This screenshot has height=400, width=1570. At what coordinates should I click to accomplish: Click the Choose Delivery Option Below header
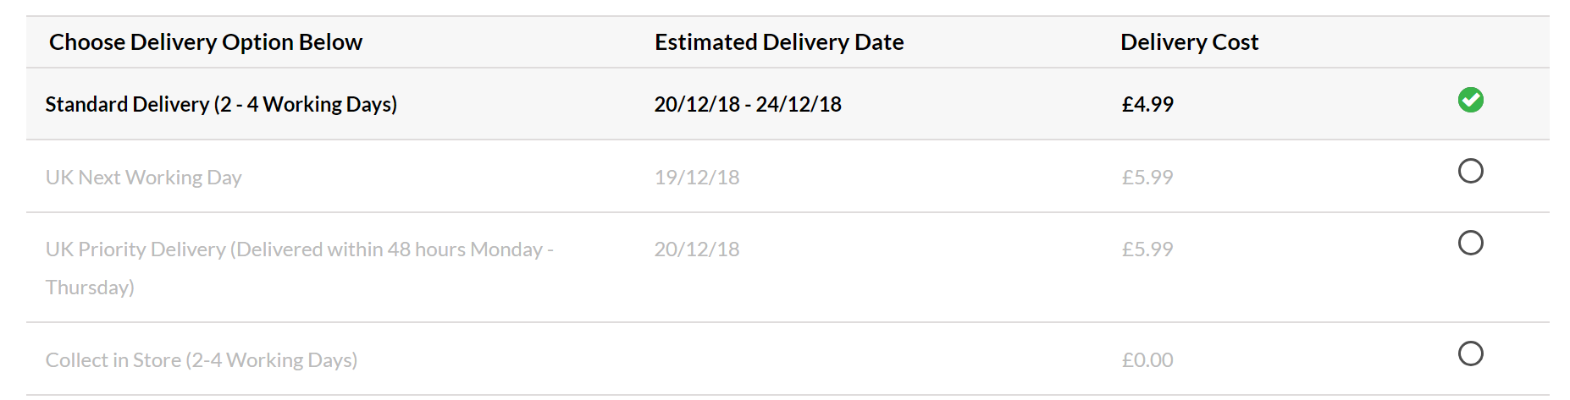[x=206, y=42]
